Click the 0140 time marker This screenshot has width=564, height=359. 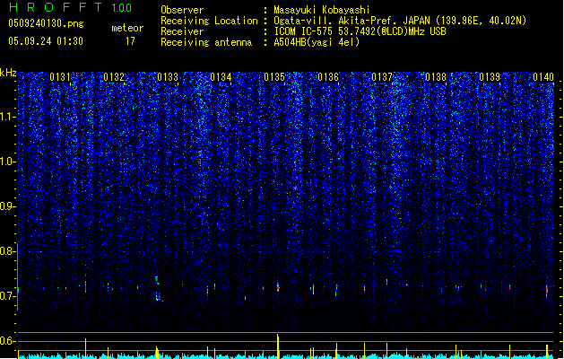(x=543, y=77)
